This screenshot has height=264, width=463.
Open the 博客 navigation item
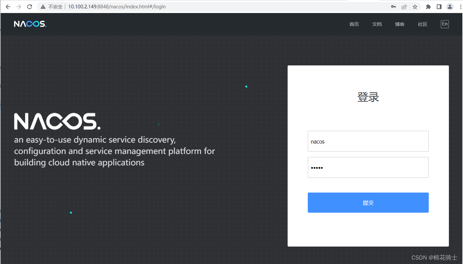(400, 24)
